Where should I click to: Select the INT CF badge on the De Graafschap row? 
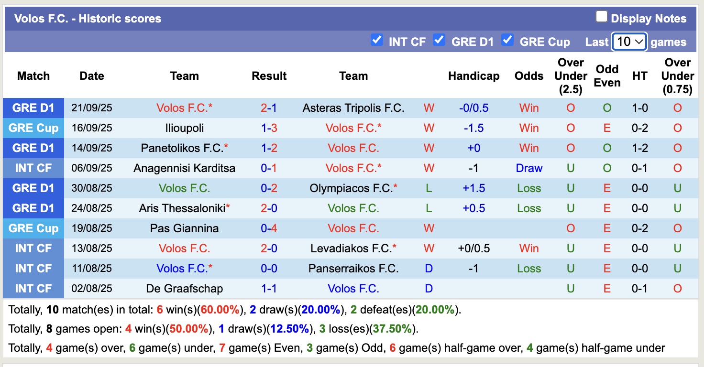click(x=33, y=288)
